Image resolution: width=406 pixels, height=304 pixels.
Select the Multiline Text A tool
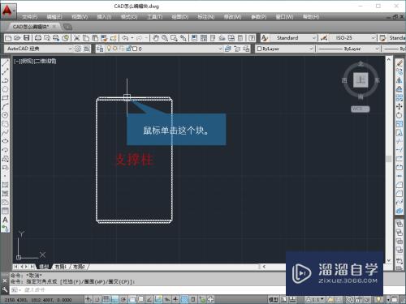click(x=5, y=220)
